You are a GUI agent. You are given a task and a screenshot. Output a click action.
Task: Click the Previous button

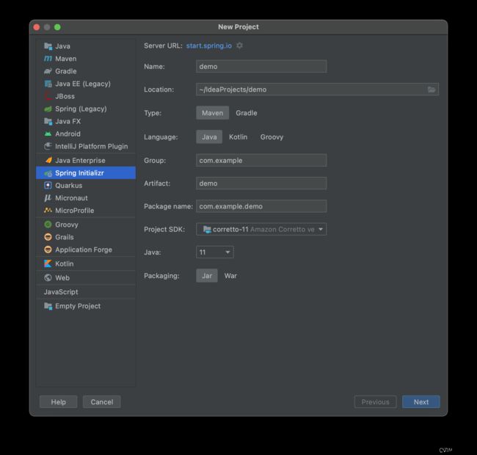pos(376,401)
